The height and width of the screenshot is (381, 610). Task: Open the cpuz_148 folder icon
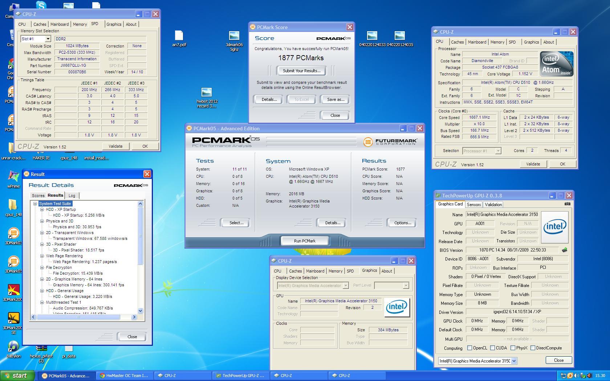coord(13,208)
